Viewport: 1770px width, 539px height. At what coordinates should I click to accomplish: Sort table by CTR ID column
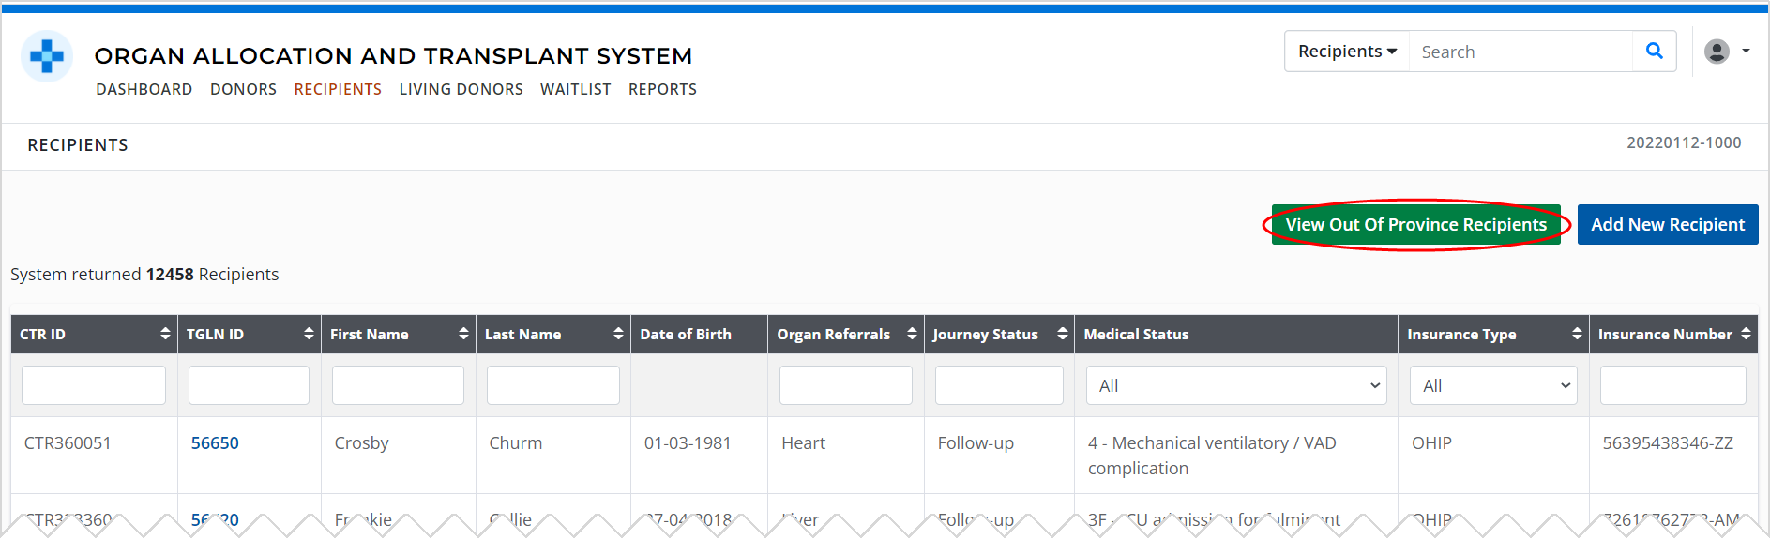click(165, 334)
